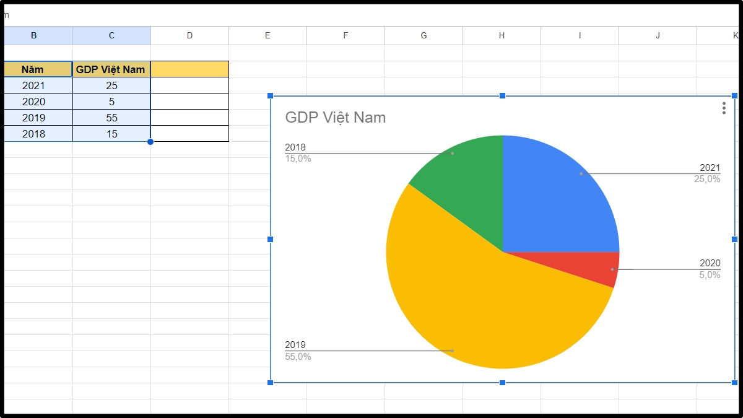The height and width of the screenshot is (418, 743).
Task: Click the chart's bottom-middle resize handle
Action: pyautogui.click(x=502, y=383)
